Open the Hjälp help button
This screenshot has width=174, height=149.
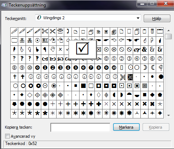[x=157, y=19]
